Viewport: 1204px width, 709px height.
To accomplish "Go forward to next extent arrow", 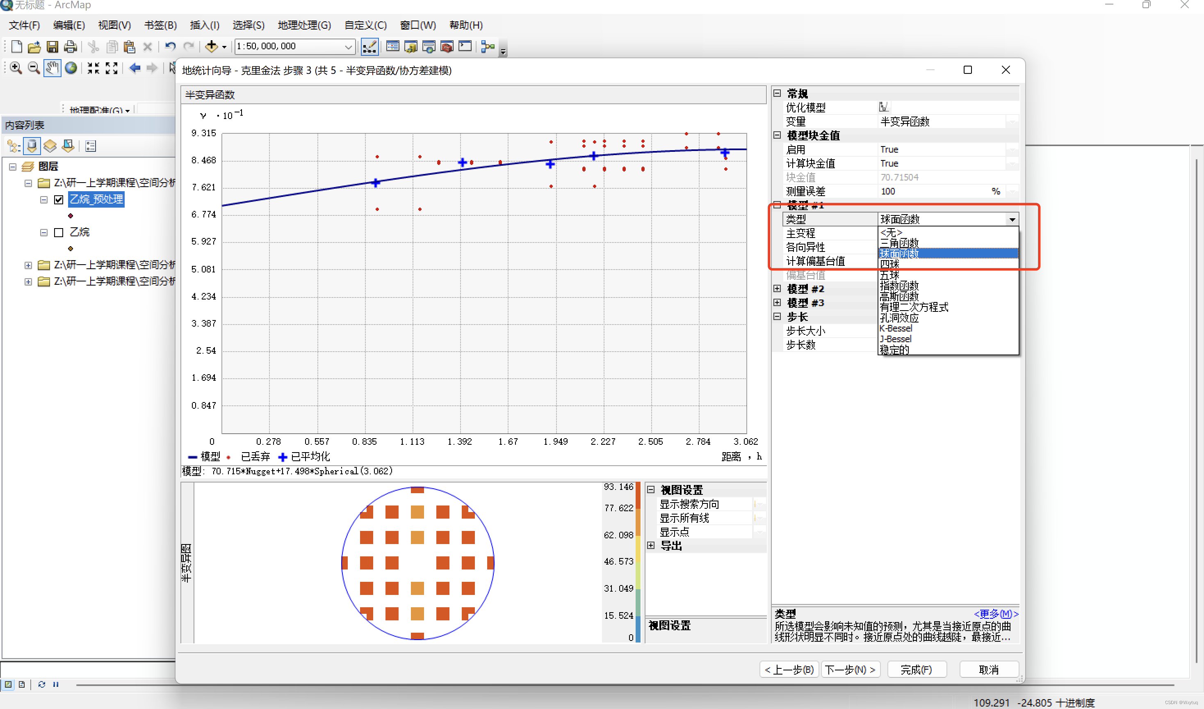I will tap(152, 68).
